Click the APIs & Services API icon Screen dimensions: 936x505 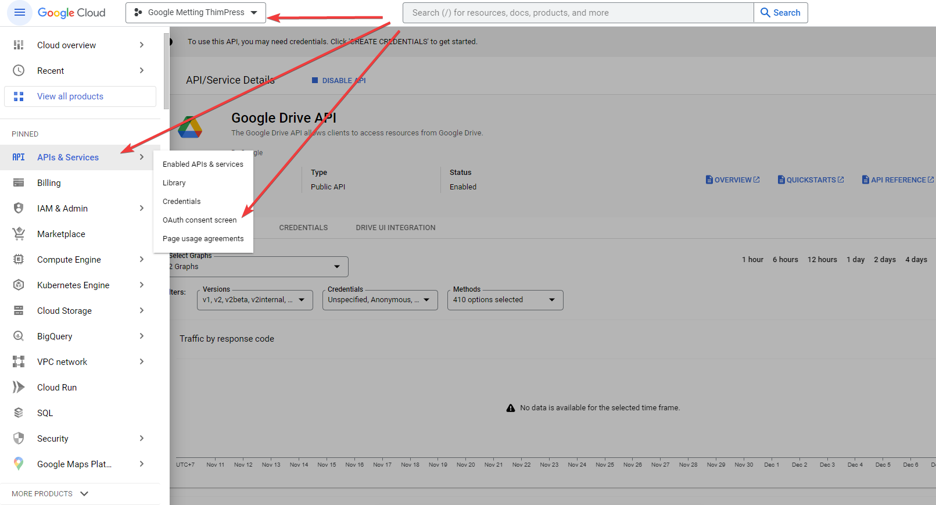pos(19,157)
